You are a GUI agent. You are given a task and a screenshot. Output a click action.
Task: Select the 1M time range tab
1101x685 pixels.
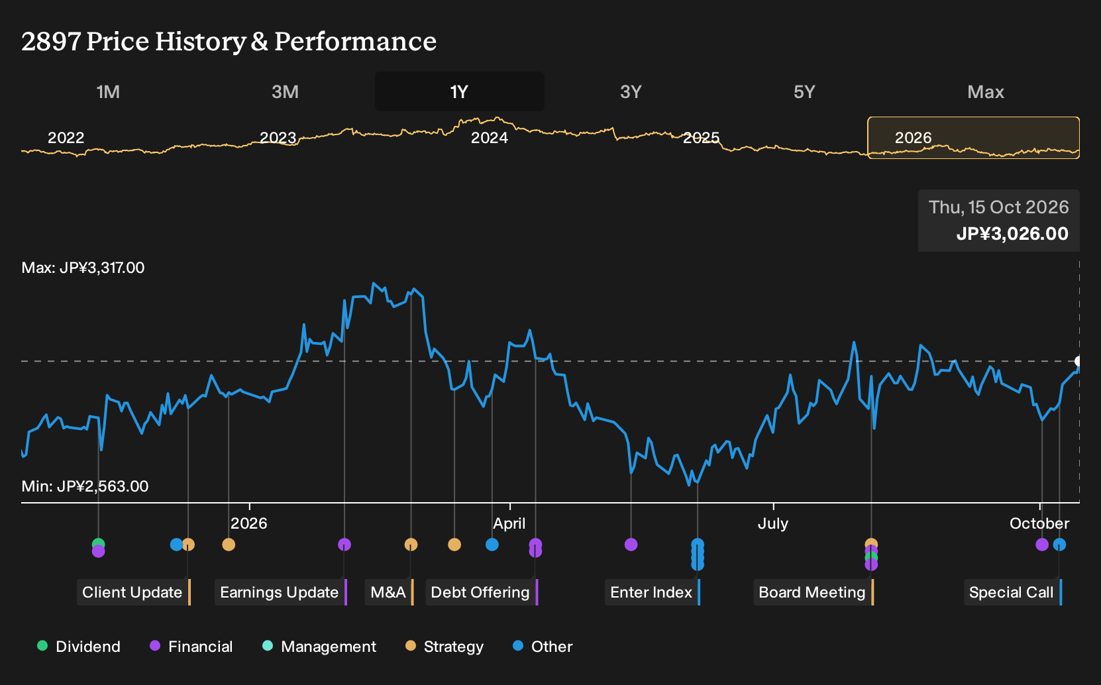click(x=108, y=91)
